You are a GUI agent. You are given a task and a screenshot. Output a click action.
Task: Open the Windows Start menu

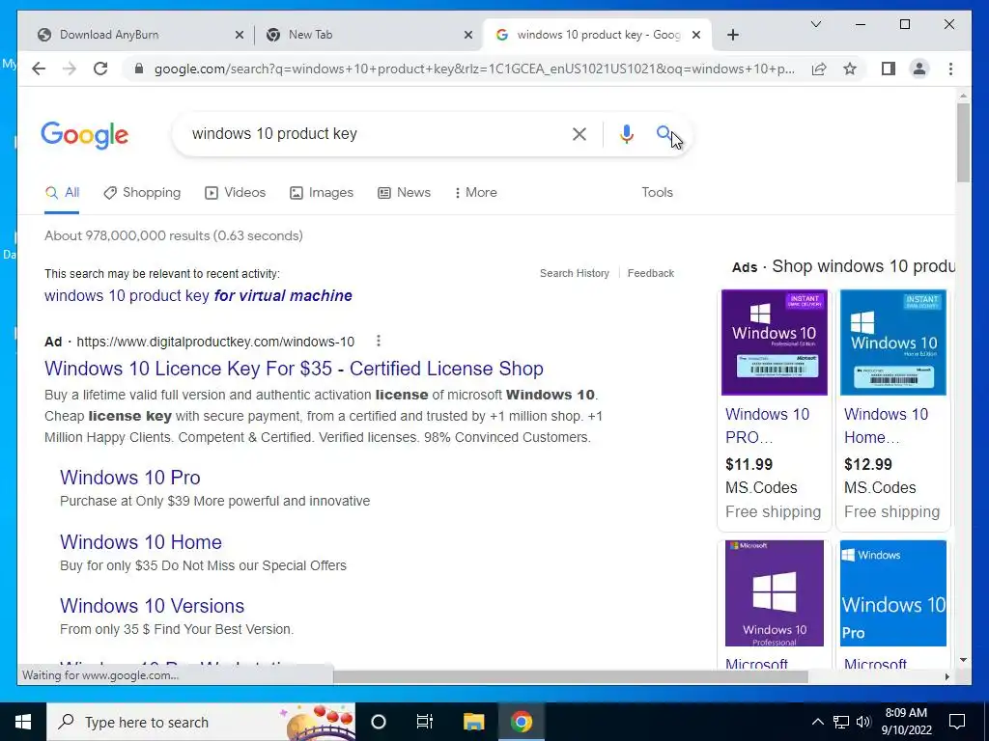point(23,722)
